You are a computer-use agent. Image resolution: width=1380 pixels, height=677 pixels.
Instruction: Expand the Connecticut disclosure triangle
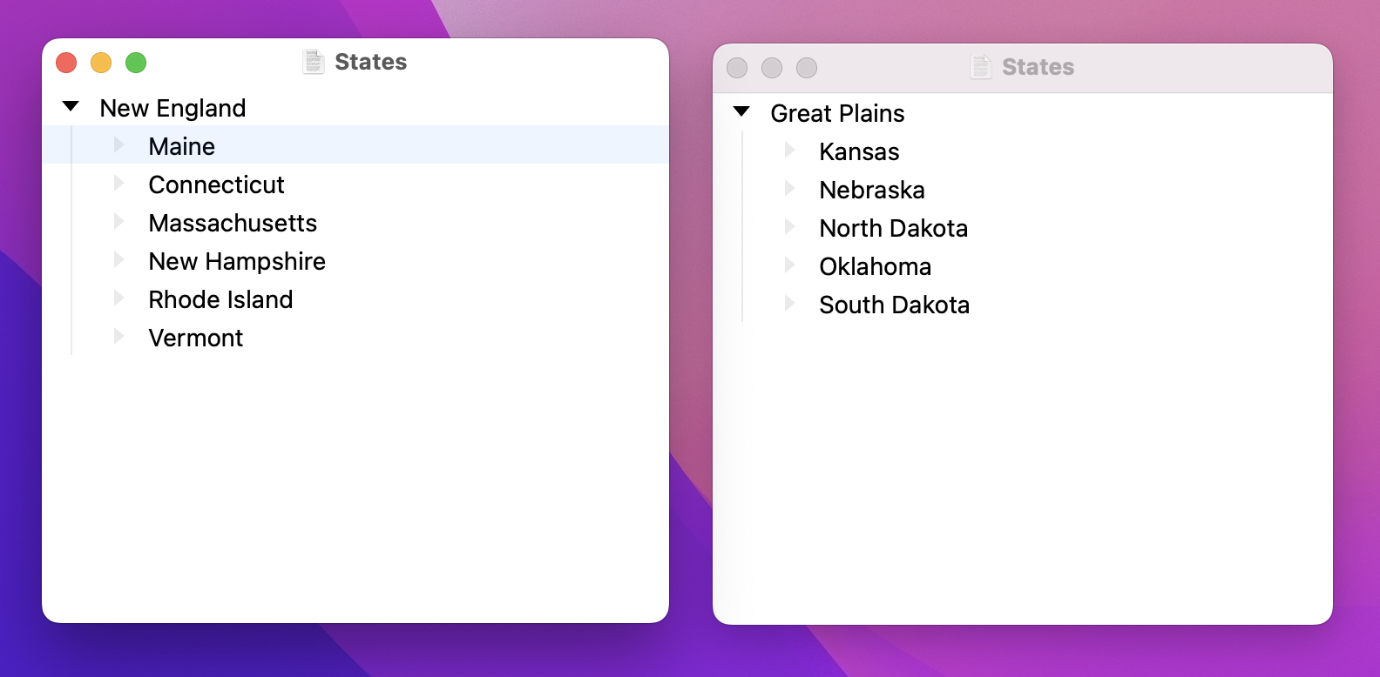[x=119, y=184]
